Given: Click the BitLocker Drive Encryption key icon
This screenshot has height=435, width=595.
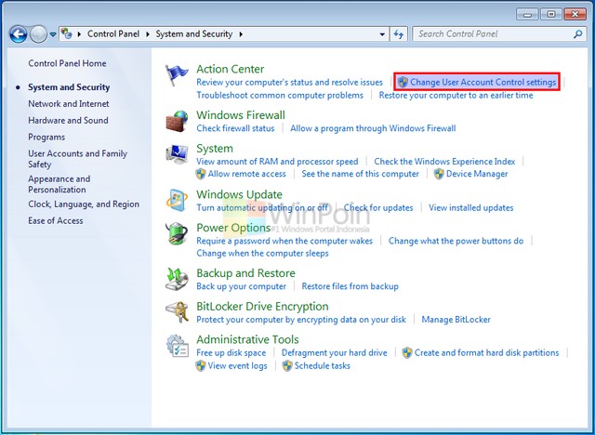Looking at the screenshot, I should click(177, 312).
